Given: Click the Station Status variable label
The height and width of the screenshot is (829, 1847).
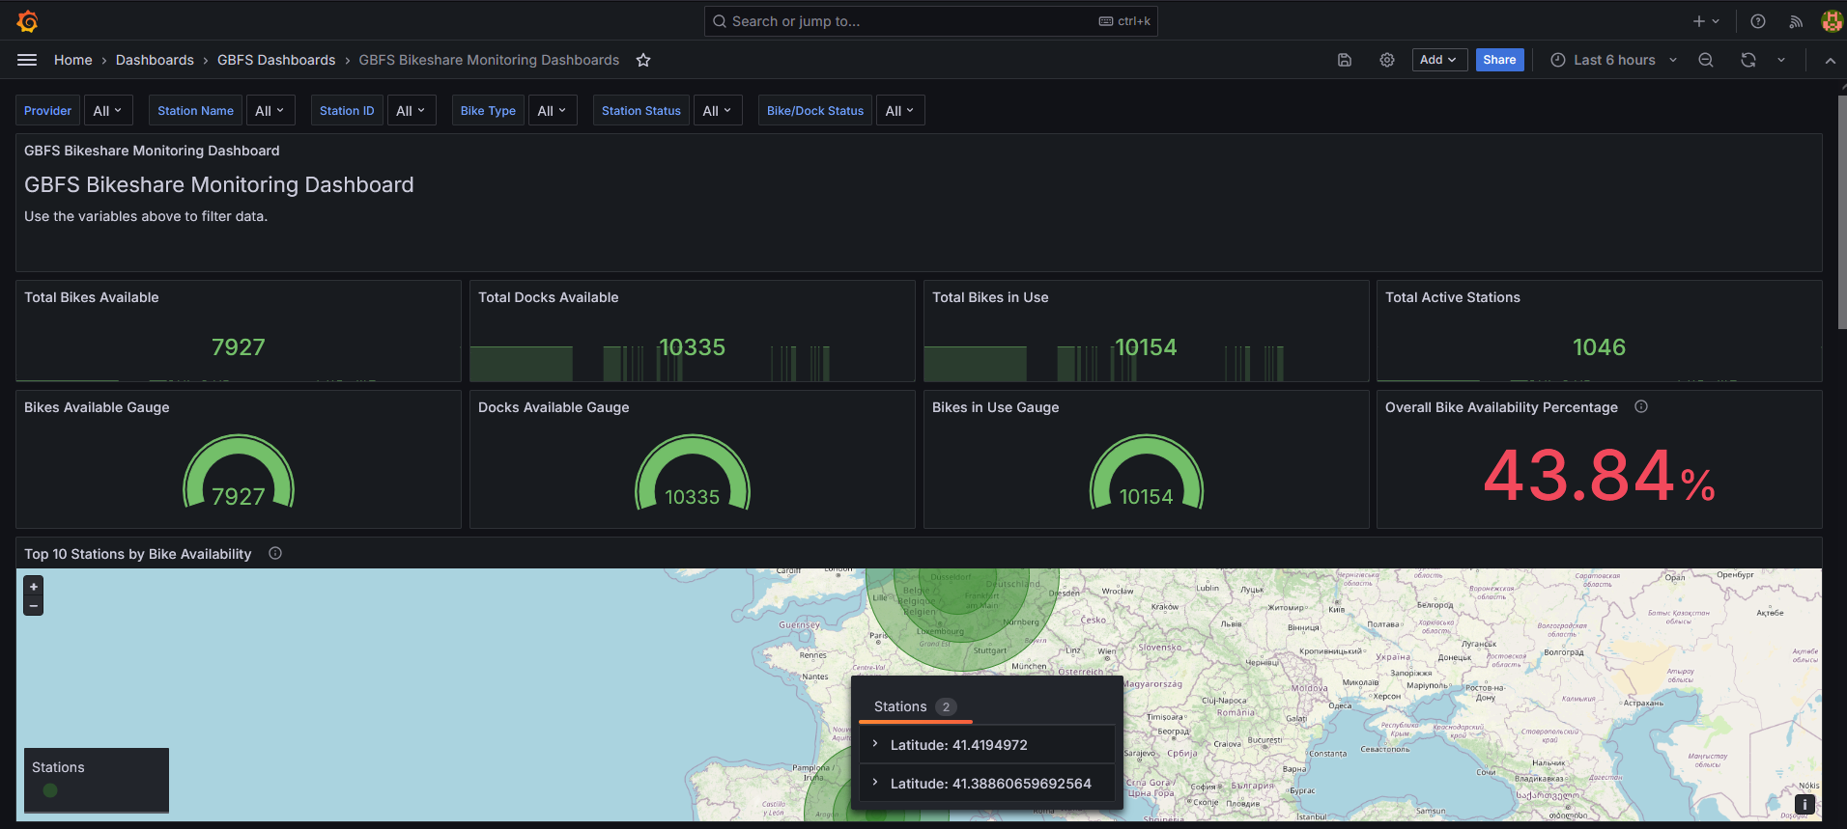Looking at the screenshot, I should (x=640, y=110).
